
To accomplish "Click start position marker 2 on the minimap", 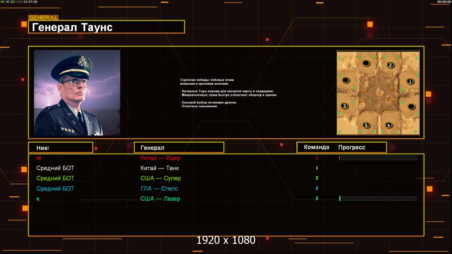I will click(391, 65).
